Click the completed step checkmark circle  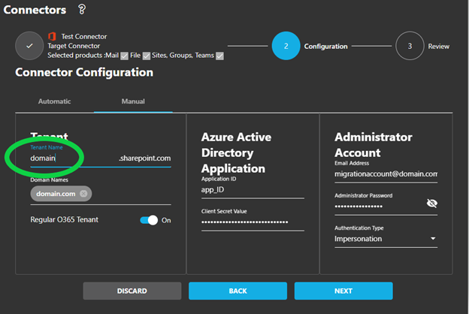click(x=29, y=46)
